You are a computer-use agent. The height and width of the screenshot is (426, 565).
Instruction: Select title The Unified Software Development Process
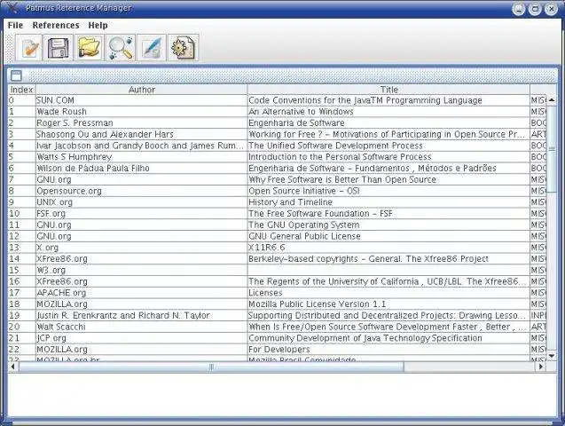tap(388, 146)
